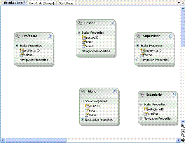Collapse Navigation Properties in Professor entity
The width and height of the screenshot is (185, 143).
[x=17, y=60]
